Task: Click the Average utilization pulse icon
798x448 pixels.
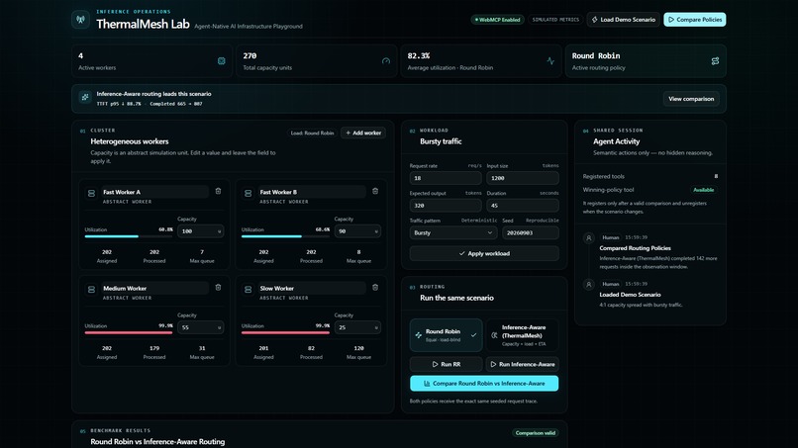Action: (550, 61)
